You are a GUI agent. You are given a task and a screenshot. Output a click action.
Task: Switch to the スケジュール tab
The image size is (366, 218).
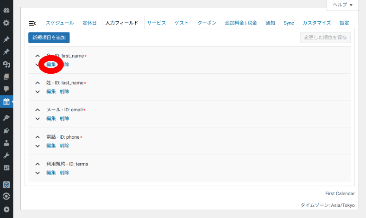pos(60,23)
